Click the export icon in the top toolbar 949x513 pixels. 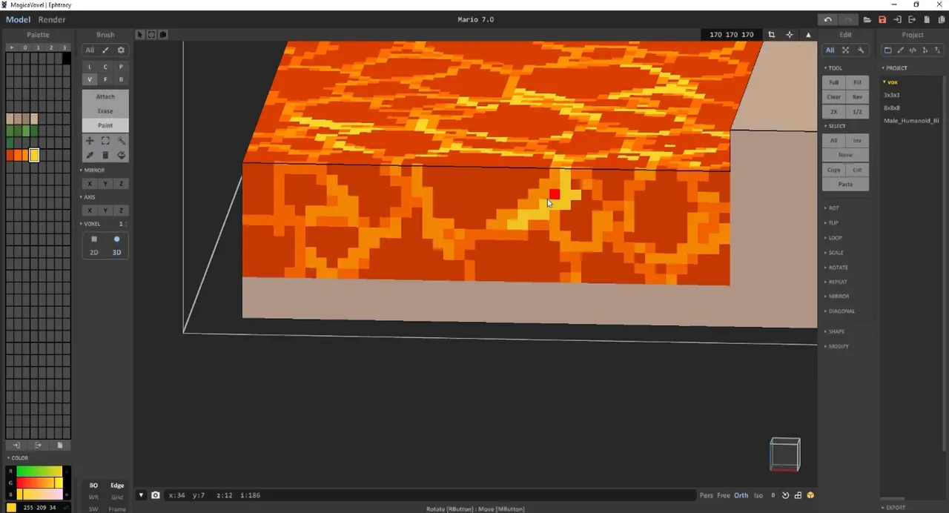tap(912, 20)
